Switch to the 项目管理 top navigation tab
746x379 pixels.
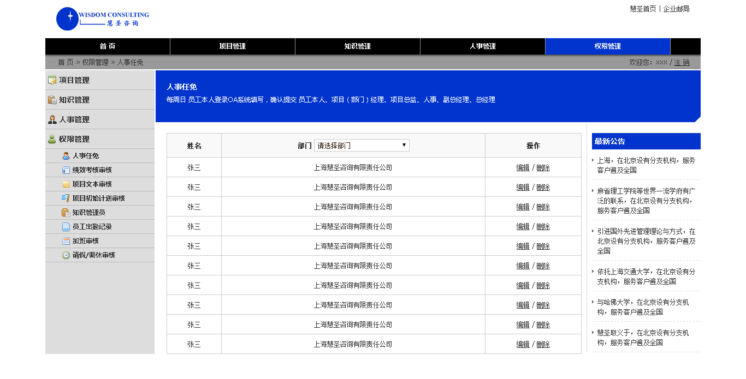coord(233,46)
